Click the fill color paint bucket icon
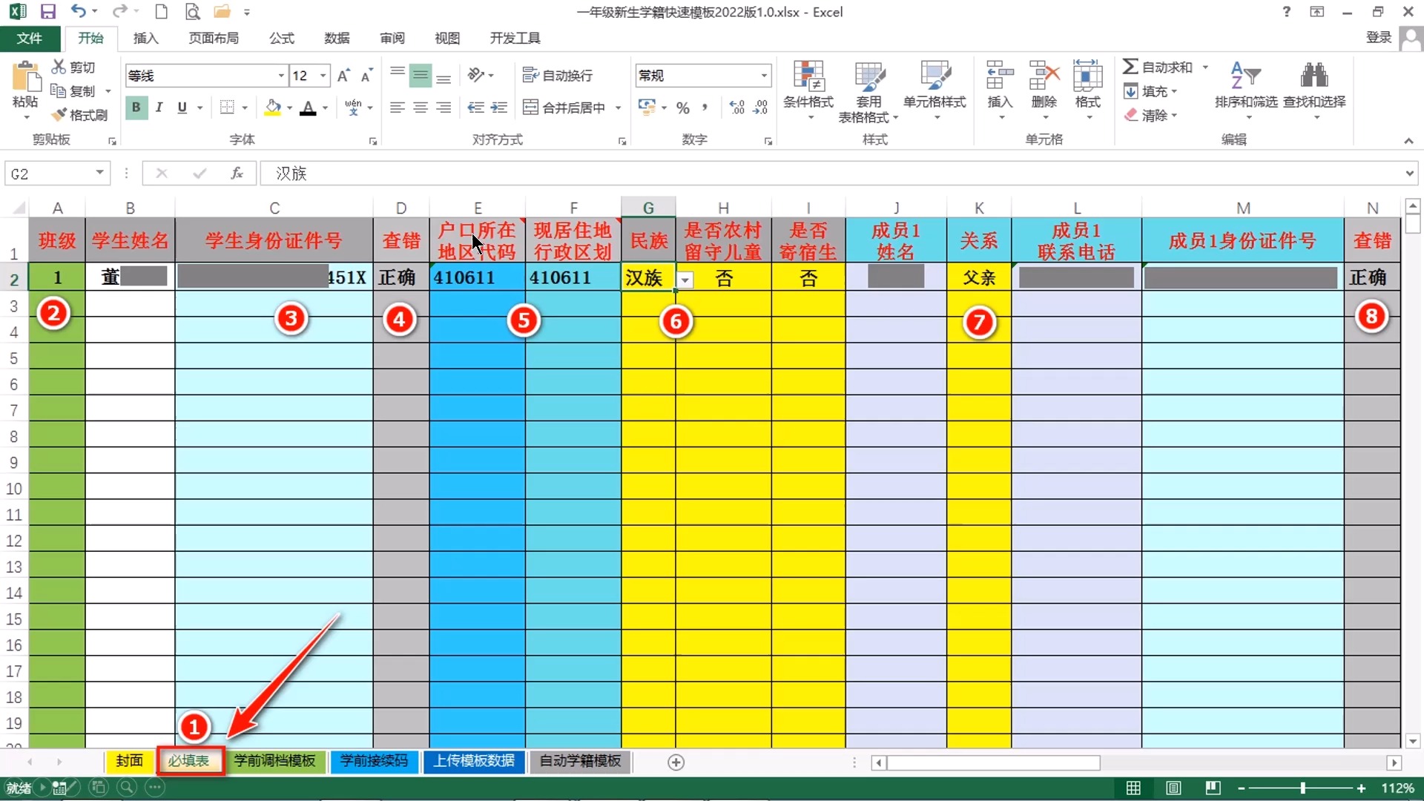 click(x=273, y=108)
